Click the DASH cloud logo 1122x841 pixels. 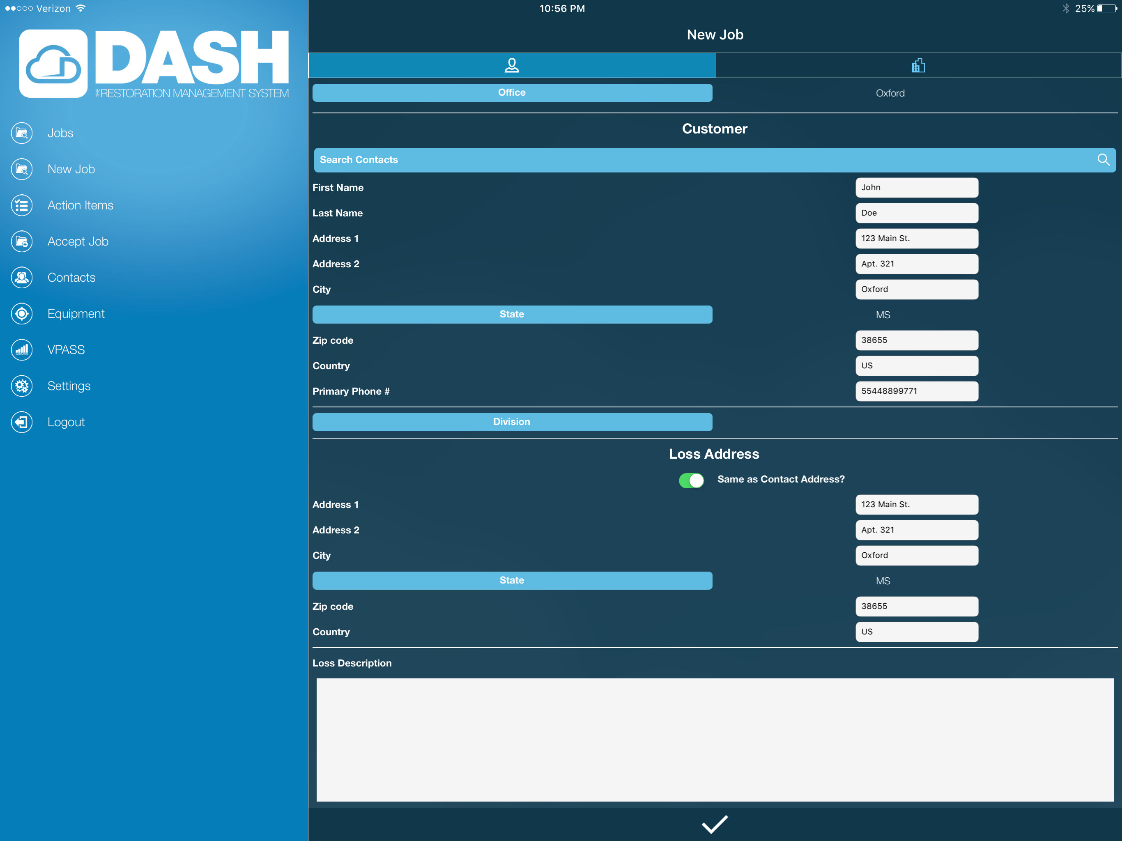point(53,63)
